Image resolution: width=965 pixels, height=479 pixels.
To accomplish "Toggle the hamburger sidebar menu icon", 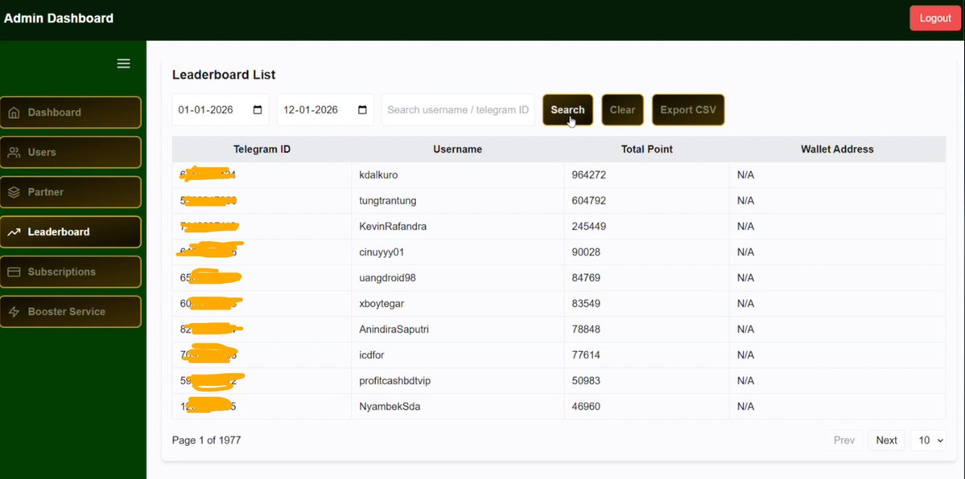I will (124, 63).
